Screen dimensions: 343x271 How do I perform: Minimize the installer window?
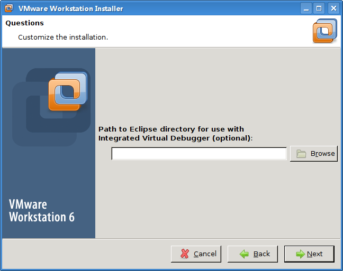306,8
